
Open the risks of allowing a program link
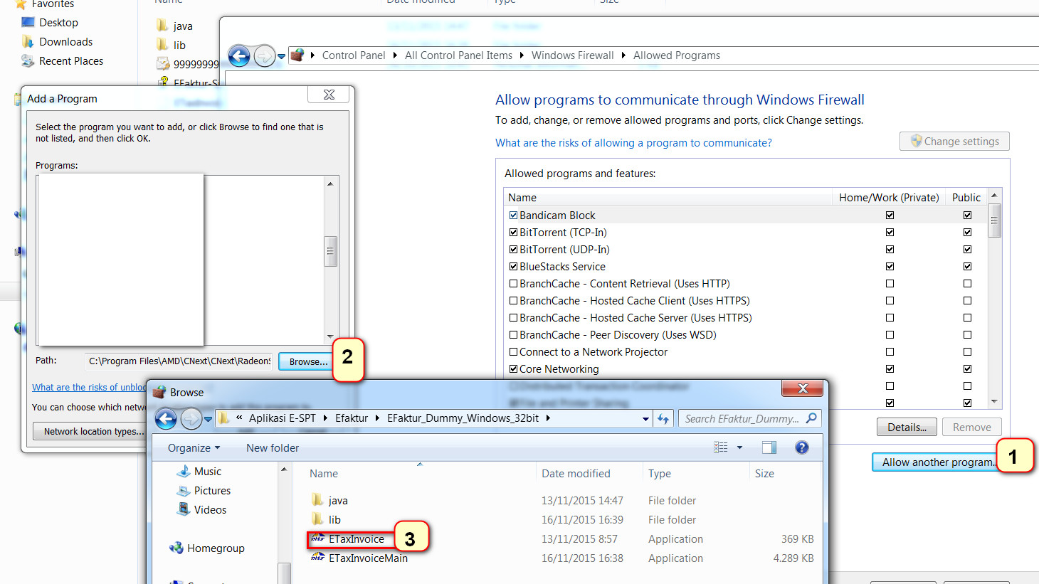tap(633, 143)
